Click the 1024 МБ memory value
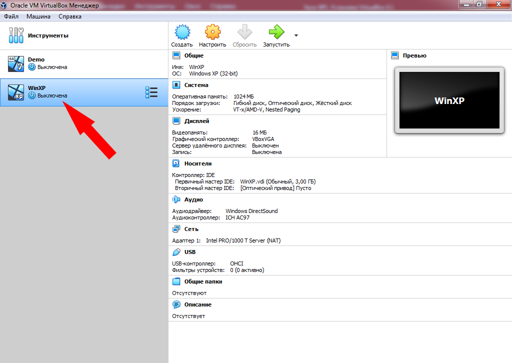 click(243, 96)
